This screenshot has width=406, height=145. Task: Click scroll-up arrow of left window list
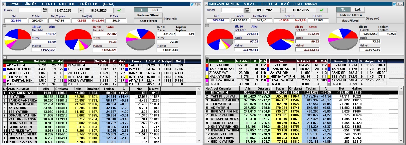point(199,89)
